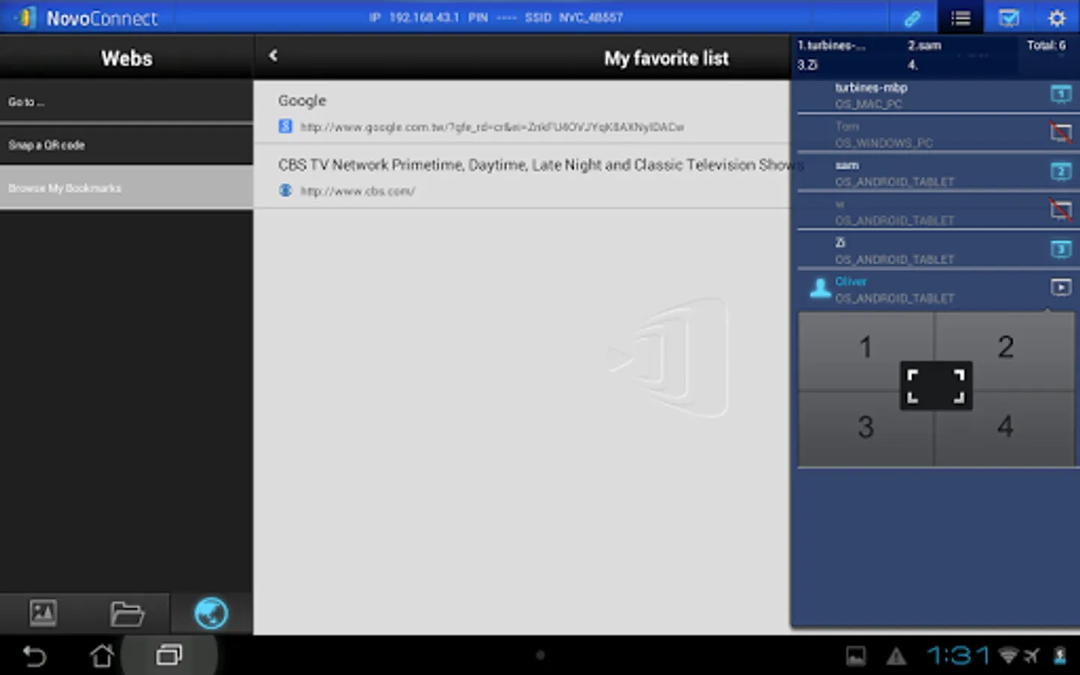The width and height of the screenshot is (1080, 675).
Task: Select the turbines-mbp participant row
Action: [938, 95]
